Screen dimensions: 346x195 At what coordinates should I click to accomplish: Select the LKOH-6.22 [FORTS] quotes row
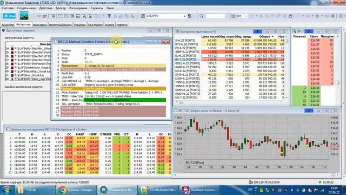[x=229, y=79]
